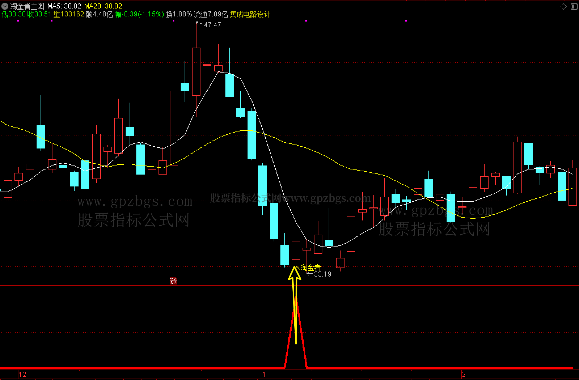Click the 收33.51 close price text
The width and height of the screenshot is (579, 380).
(39, 14)
